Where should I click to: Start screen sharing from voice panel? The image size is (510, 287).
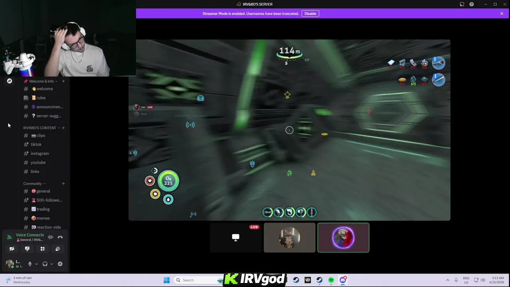coord(27,249)
